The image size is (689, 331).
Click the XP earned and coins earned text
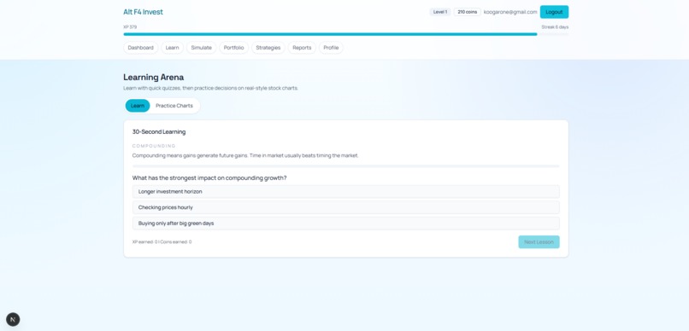(162, 242)
